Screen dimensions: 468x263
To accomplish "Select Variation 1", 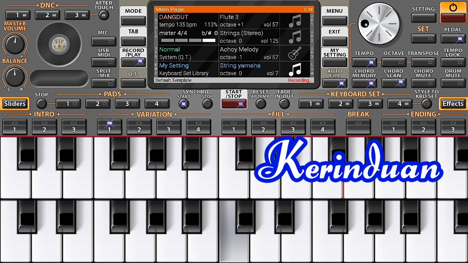I will [x=109, y=127].
